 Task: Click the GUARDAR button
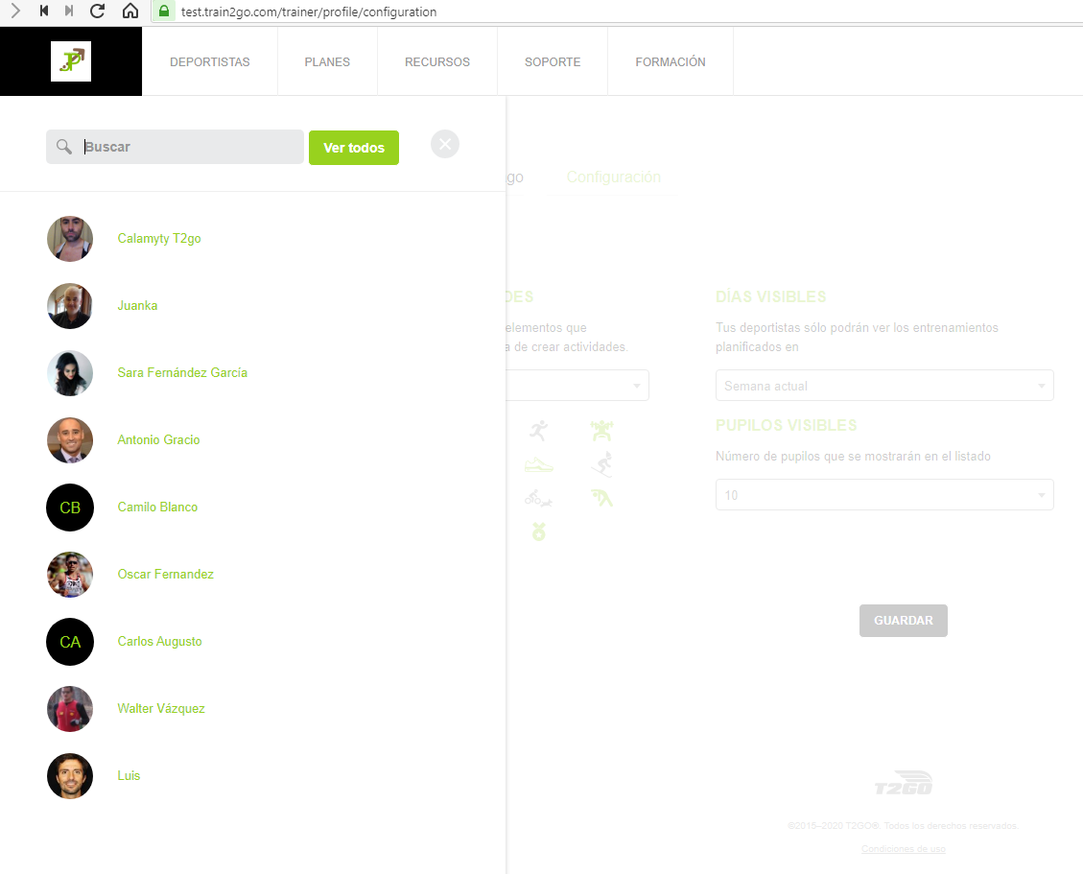coord(903,621)
